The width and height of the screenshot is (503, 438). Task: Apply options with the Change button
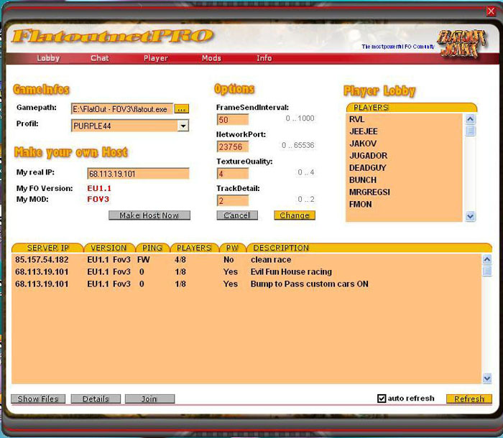point(295,215)
